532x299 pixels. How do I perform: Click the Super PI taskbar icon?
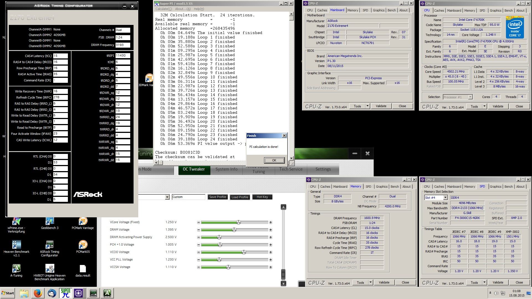click(65, 293)
